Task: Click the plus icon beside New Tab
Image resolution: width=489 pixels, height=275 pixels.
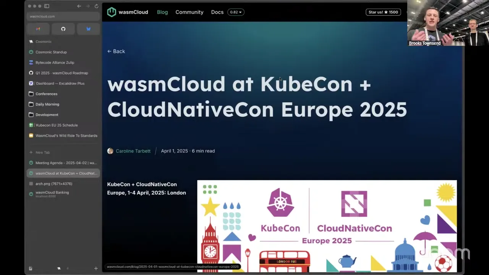Action: click(31, 152)
